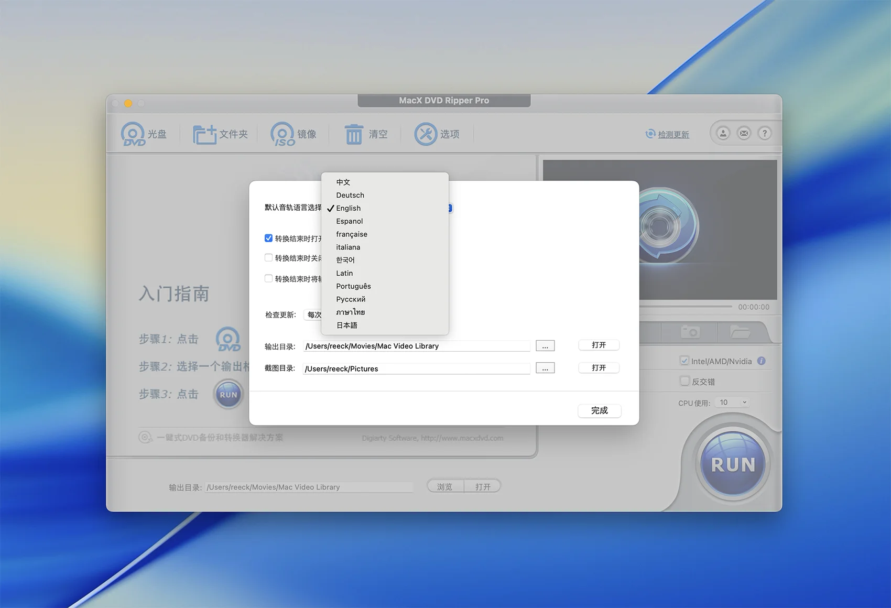Click the folder import icon
This screenshot has width=891, height=608.
(204, 134)
